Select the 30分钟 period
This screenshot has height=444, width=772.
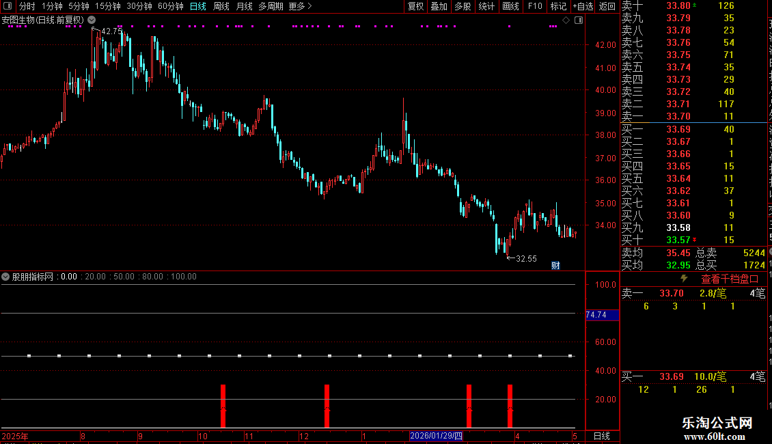tap(139, 6)
